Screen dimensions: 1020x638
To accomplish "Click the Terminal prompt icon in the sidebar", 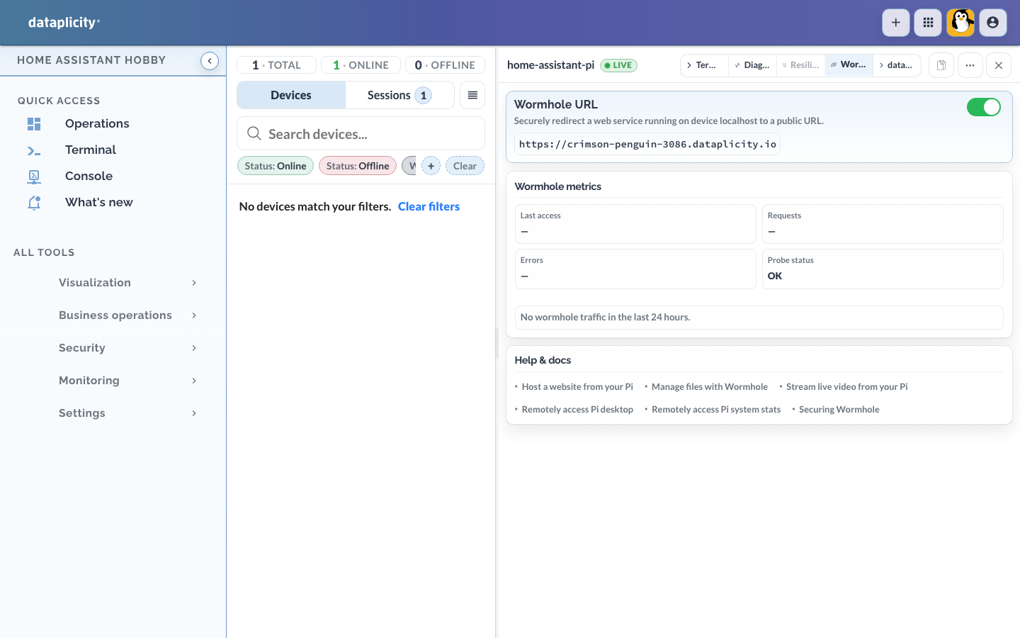I will pos(34,150).
